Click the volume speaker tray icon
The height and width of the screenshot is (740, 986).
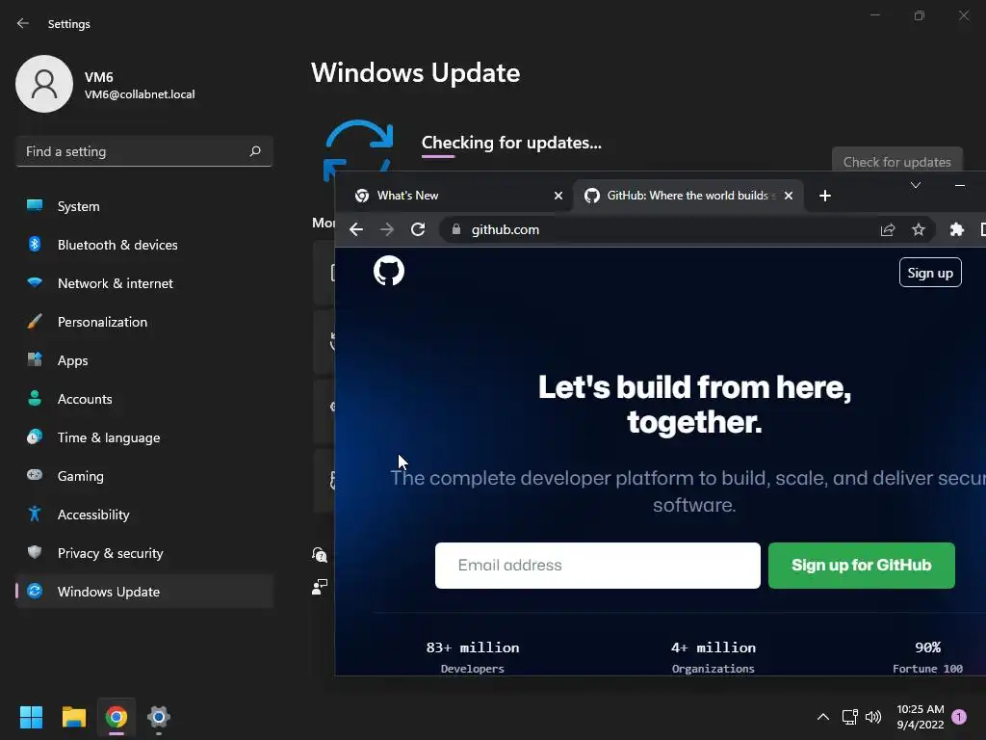tap(872, 717)
